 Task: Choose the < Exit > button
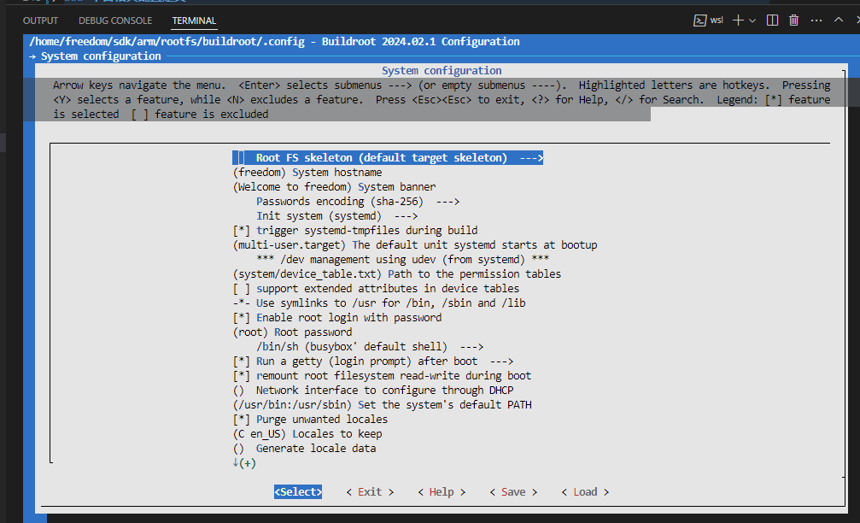pos(370,492)
